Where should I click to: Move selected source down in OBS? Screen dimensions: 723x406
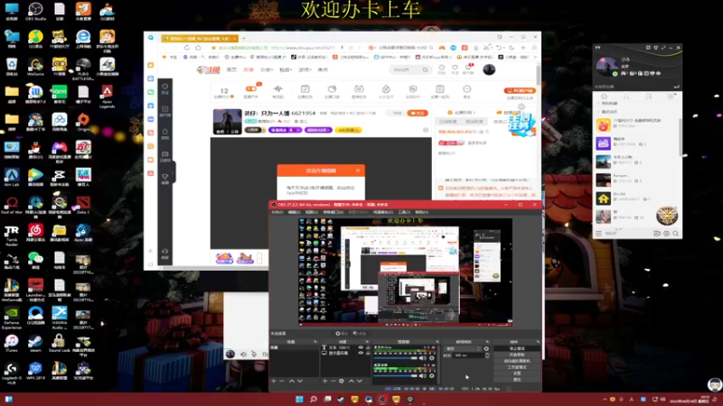pos(360,381)
